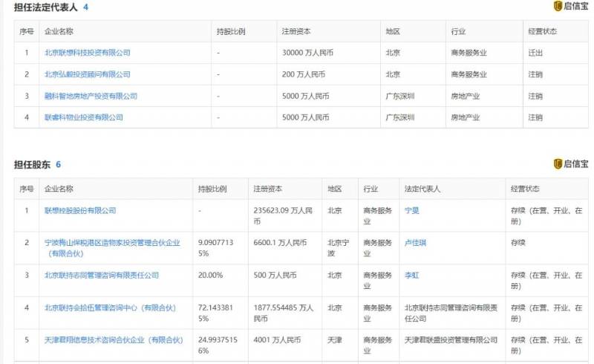Click 持股比例 header in legal representative table
This screenshot has height=364, width=594.
231,31
